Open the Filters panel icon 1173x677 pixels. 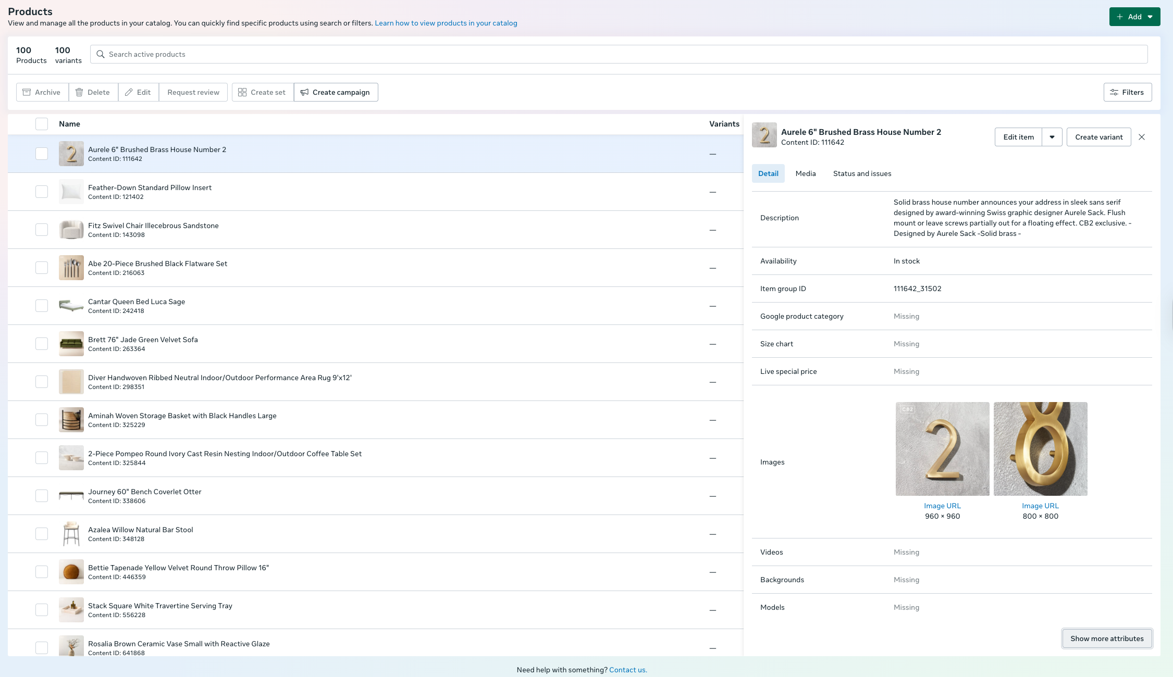1114,92
